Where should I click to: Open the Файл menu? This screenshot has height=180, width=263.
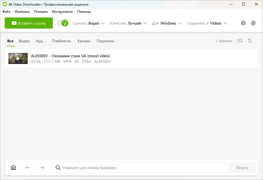(6, 12)
